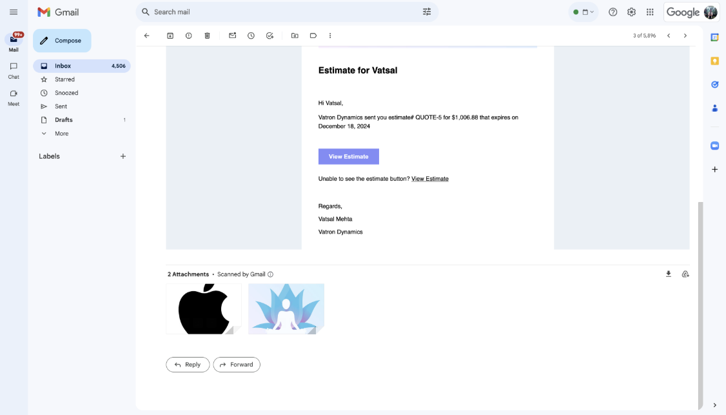Open the three-dot more options menu

click(330, 35)
